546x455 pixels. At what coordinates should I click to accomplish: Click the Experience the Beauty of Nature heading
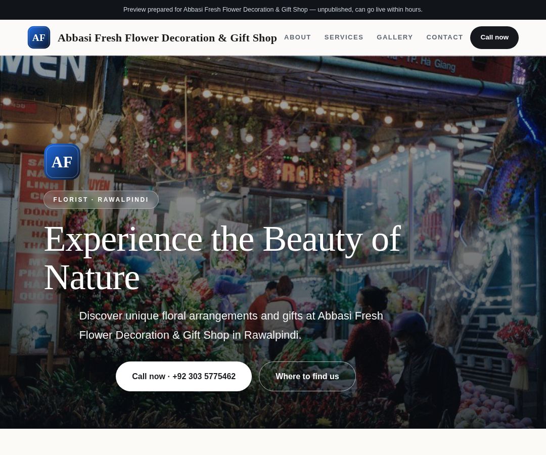point(223,258)
